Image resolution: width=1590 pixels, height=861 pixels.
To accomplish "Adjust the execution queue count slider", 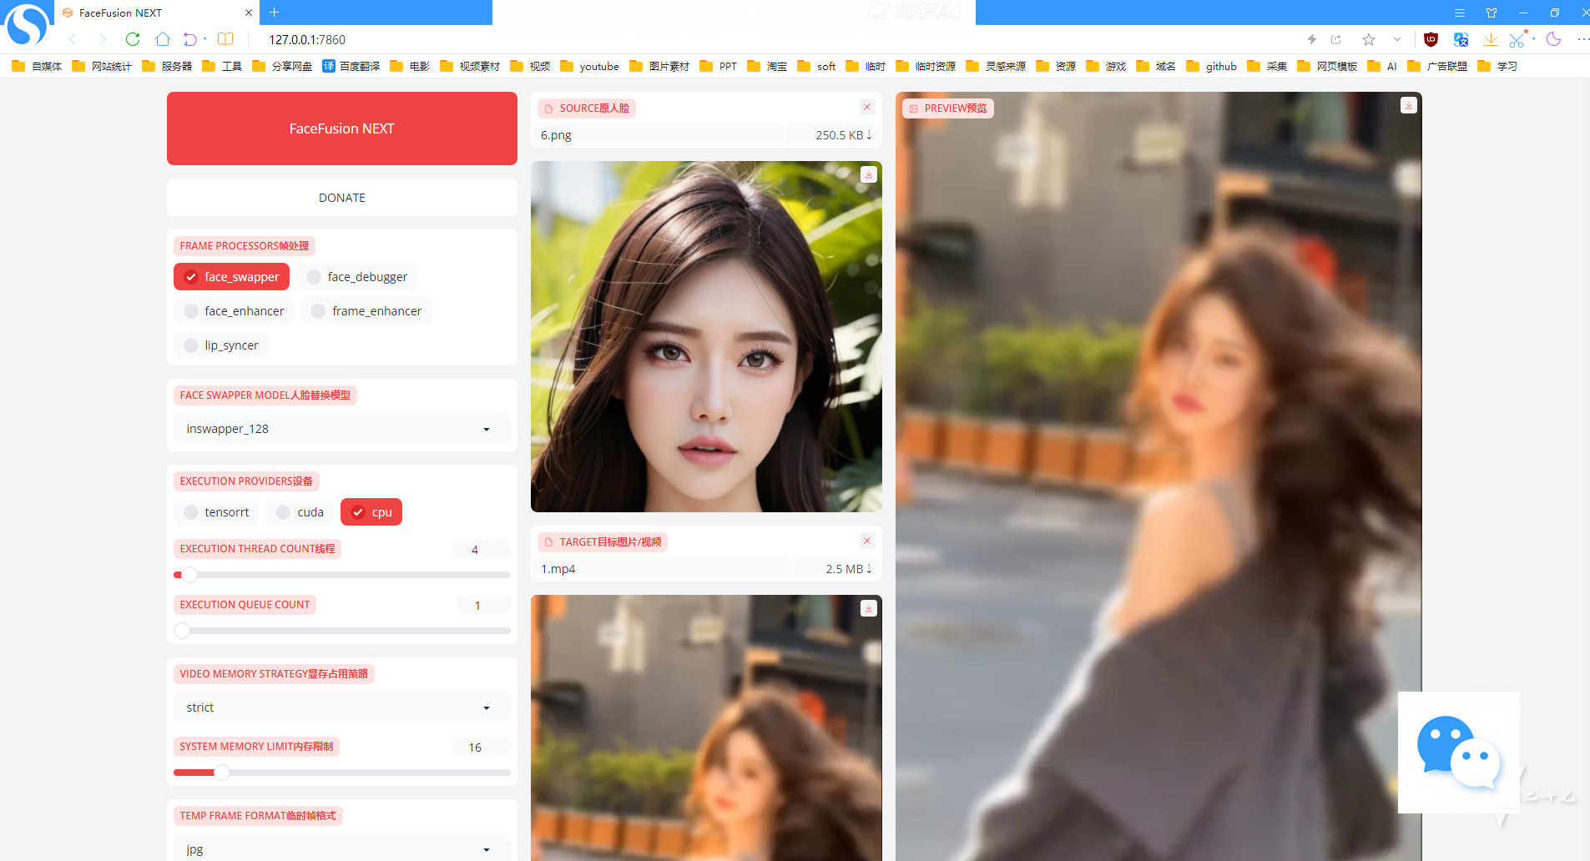I will (x=342, y=631).
